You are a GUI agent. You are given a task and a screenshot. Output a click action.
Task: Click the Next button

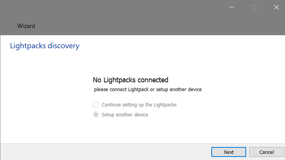pos(229,152)
